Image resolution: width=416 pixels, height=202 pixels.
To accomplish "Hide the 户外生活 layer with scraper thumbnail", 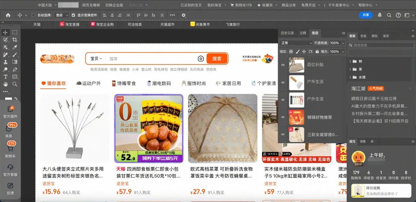I will point(283,83).
